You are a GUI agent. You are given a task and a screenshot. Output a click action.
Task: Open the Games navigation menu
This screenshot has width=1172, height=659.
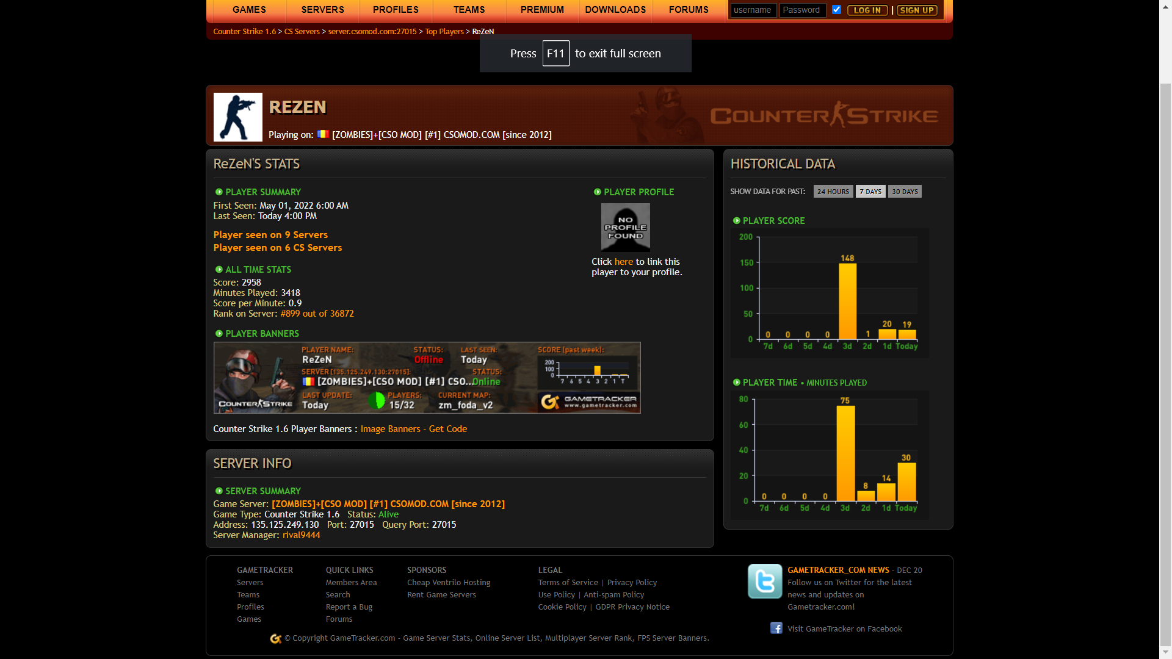pyautogui.click(x=249, y=10)
